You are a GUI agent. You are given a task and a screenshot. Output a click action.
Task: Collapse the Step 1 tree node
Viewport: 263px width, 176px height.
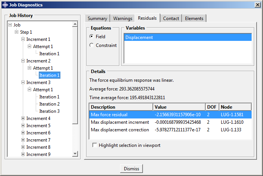[x=16, y=32]
